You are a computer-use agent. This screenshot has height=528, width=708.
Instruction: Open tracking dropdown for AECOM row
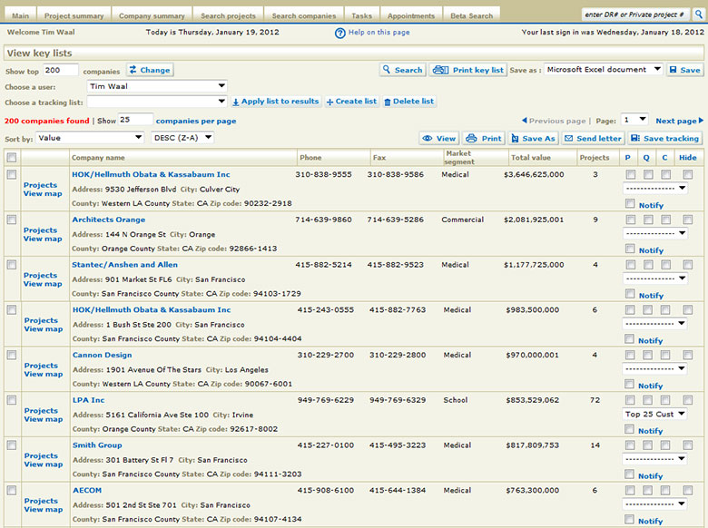(x=654, y=504)
